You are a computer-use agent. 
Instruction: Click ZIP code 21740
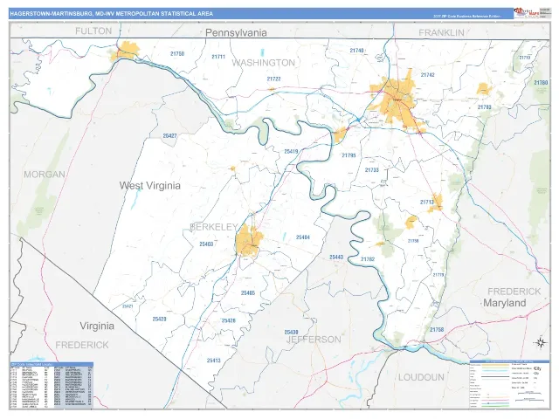[x=356, y=51]
